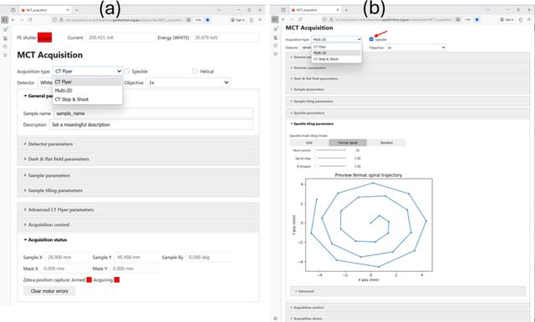The image size is (535, 322).
Task: Reload the page in window (b)
Action: tap(300, 20)
